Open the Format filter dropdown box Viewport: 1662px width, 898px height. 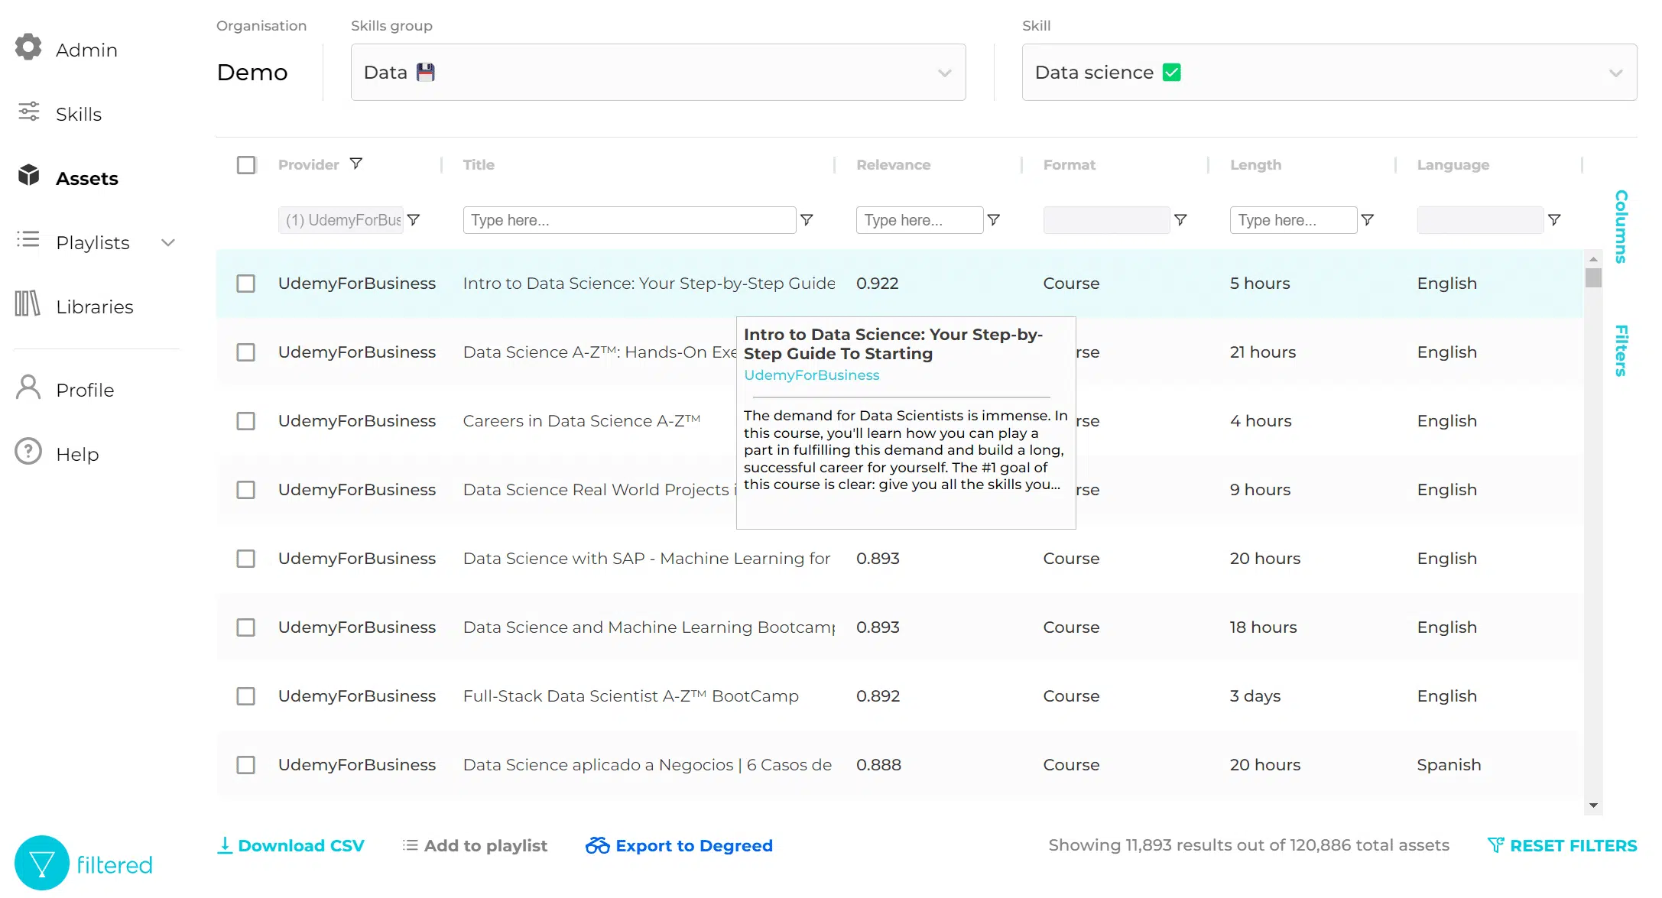click(x=1106, y=220)
